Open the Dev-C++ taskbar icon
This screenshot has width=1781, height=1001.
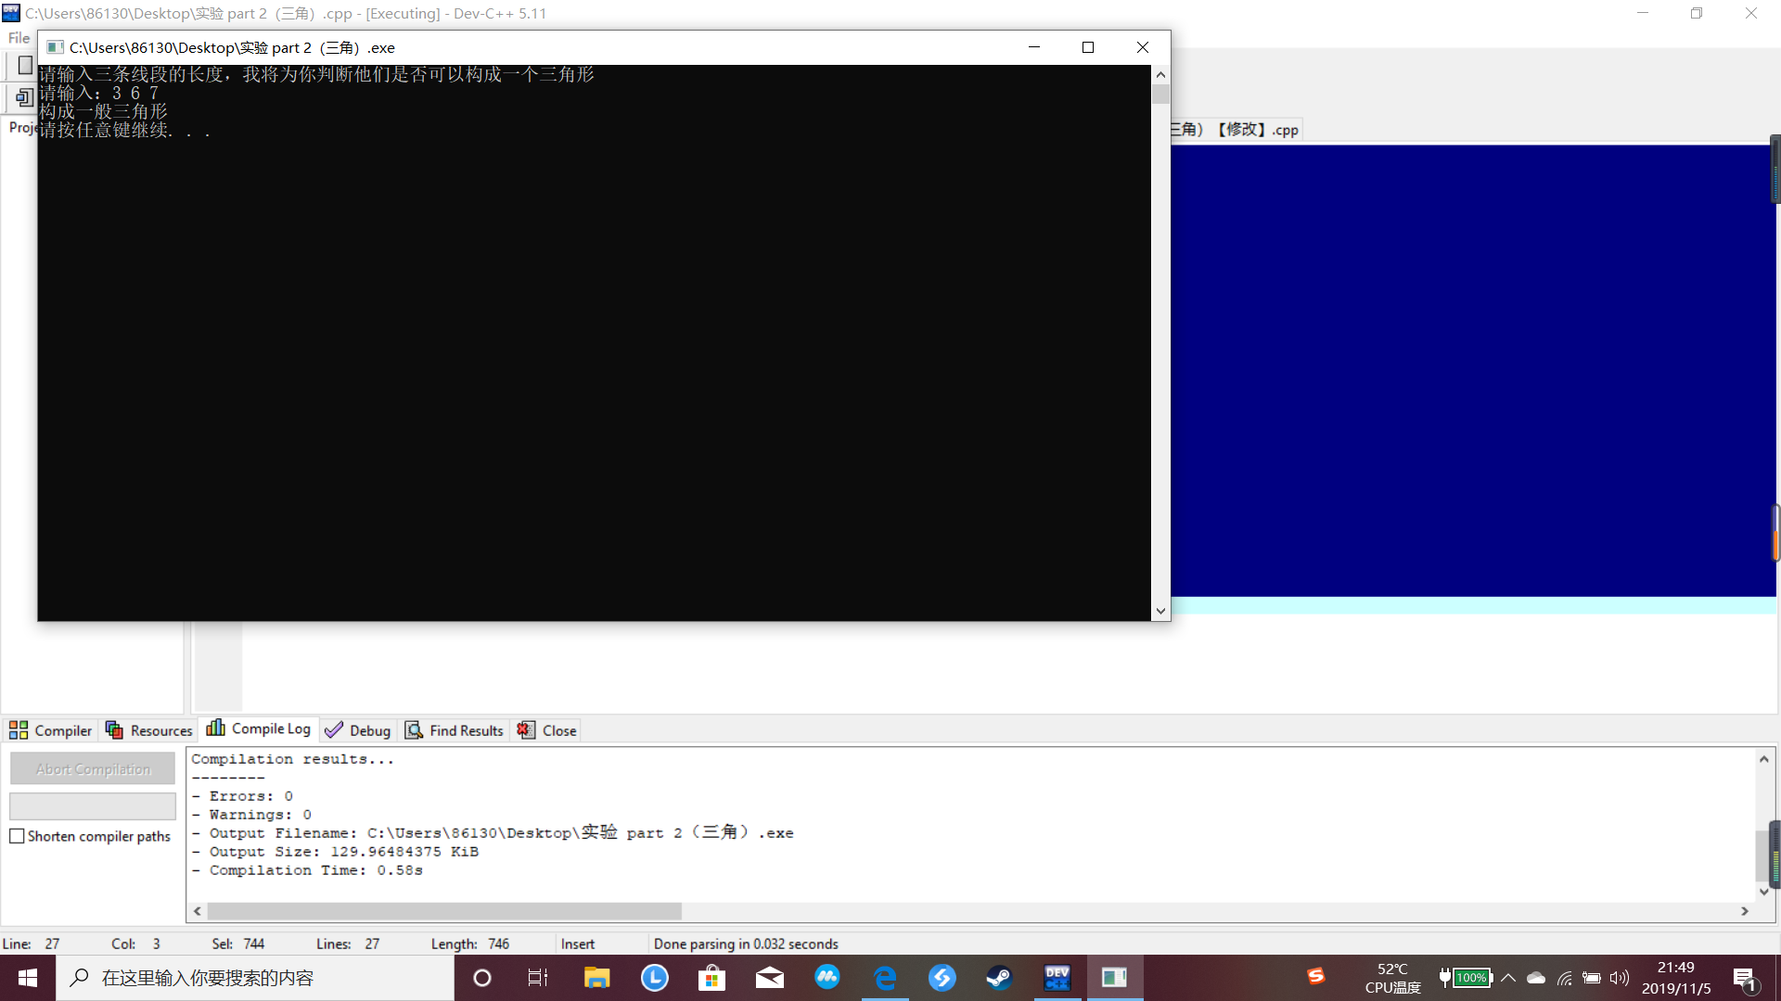(x=1057, y=978)
